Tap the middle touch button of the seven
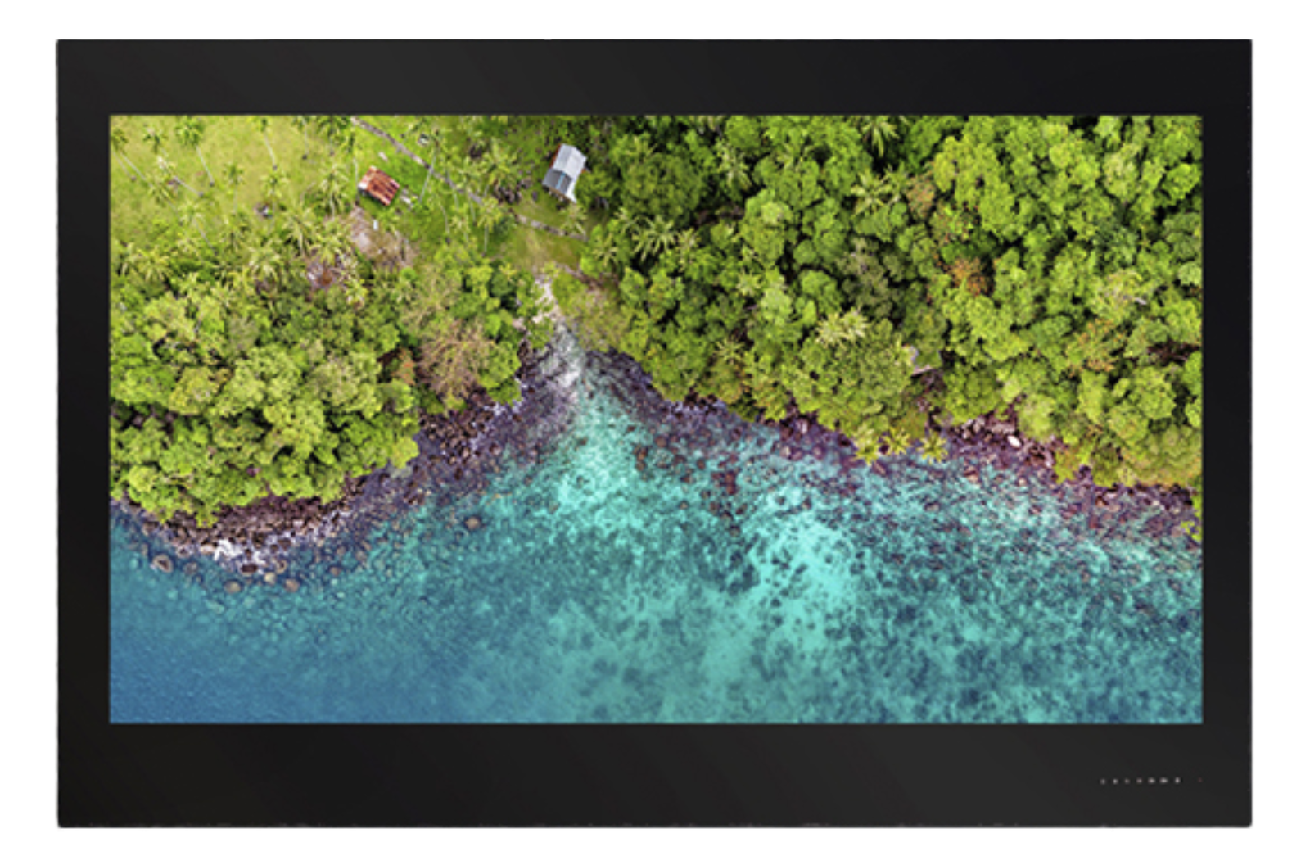 click(x=1139, y=781)
